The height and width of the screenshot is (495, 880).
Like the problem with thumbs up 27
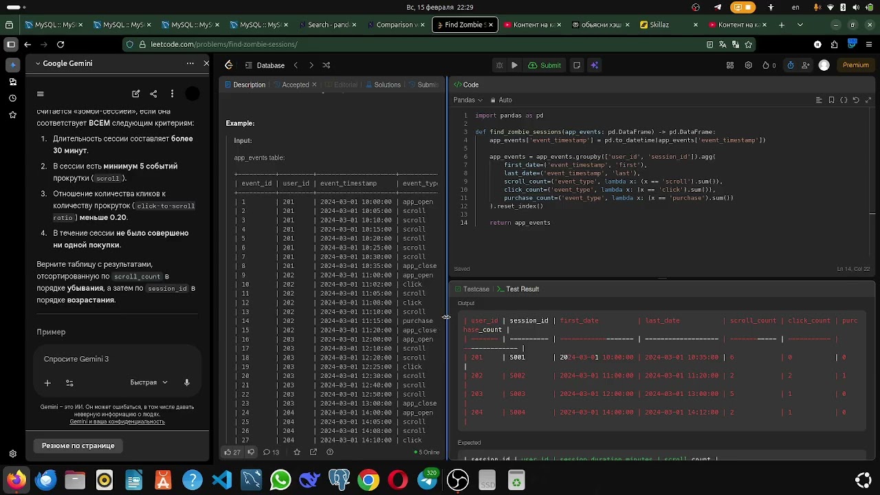232,452
